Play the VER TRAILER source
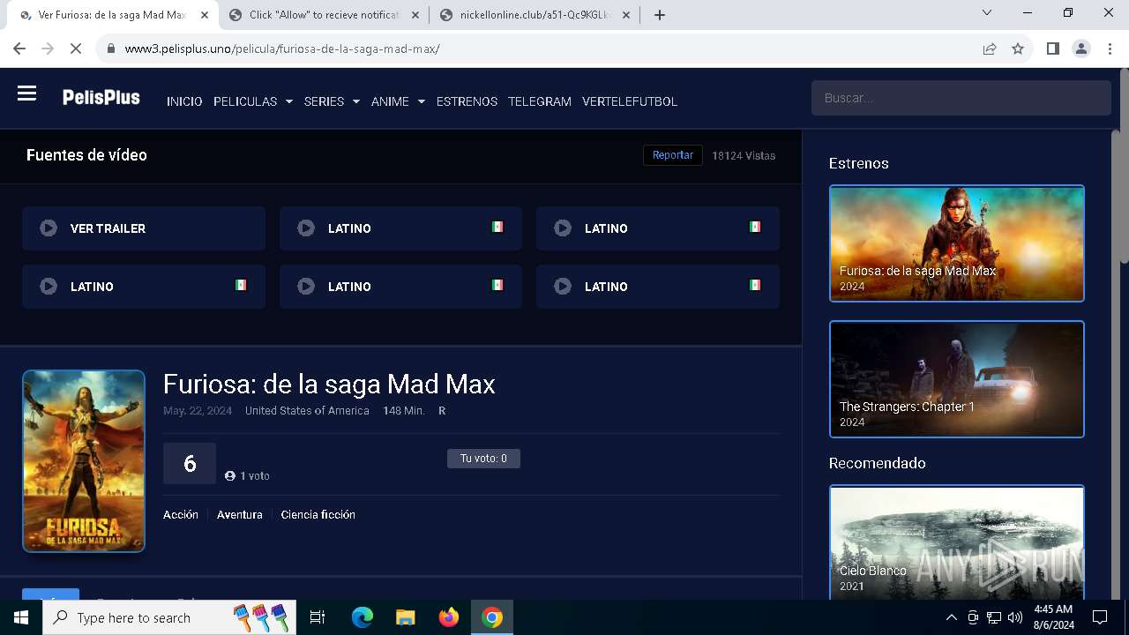The image size is (1129, 635). click(x=144, y=228)
